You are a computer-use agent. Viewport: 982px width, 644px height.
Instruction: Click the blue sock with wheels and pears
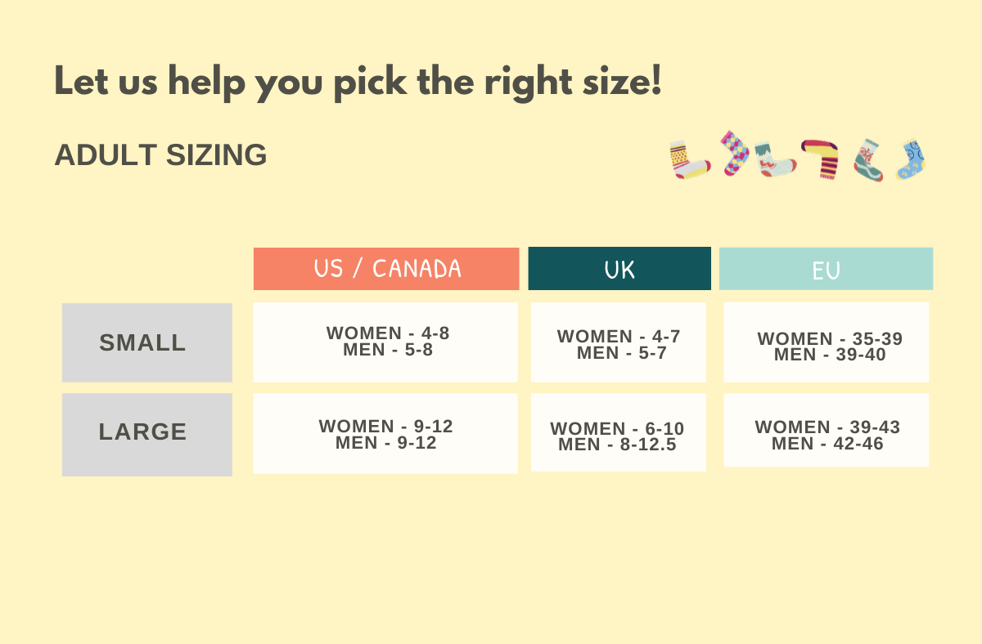(x=911, y=160)
